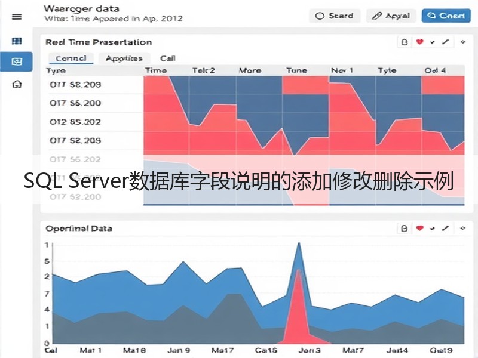Open the grid dashboard sidebar icon
Image resolution: width=478 pixels, height=358 pixels.
17,41
